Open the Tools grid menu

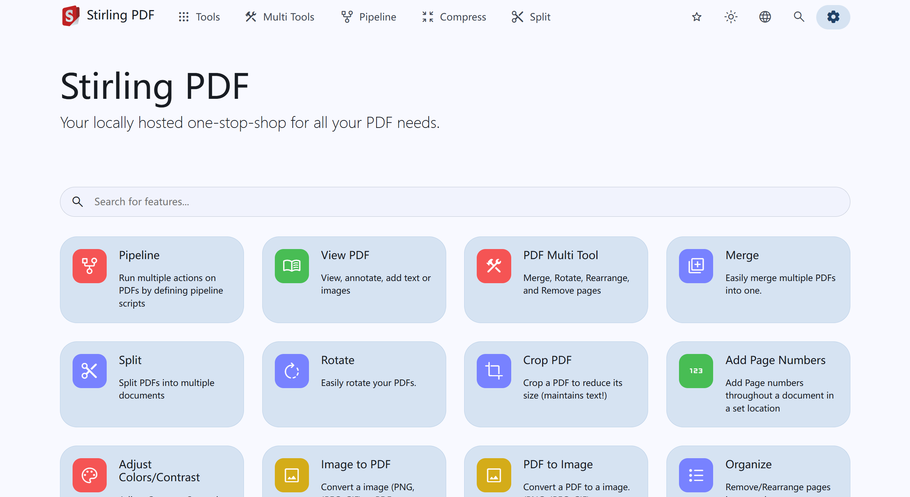pos(199,17)
